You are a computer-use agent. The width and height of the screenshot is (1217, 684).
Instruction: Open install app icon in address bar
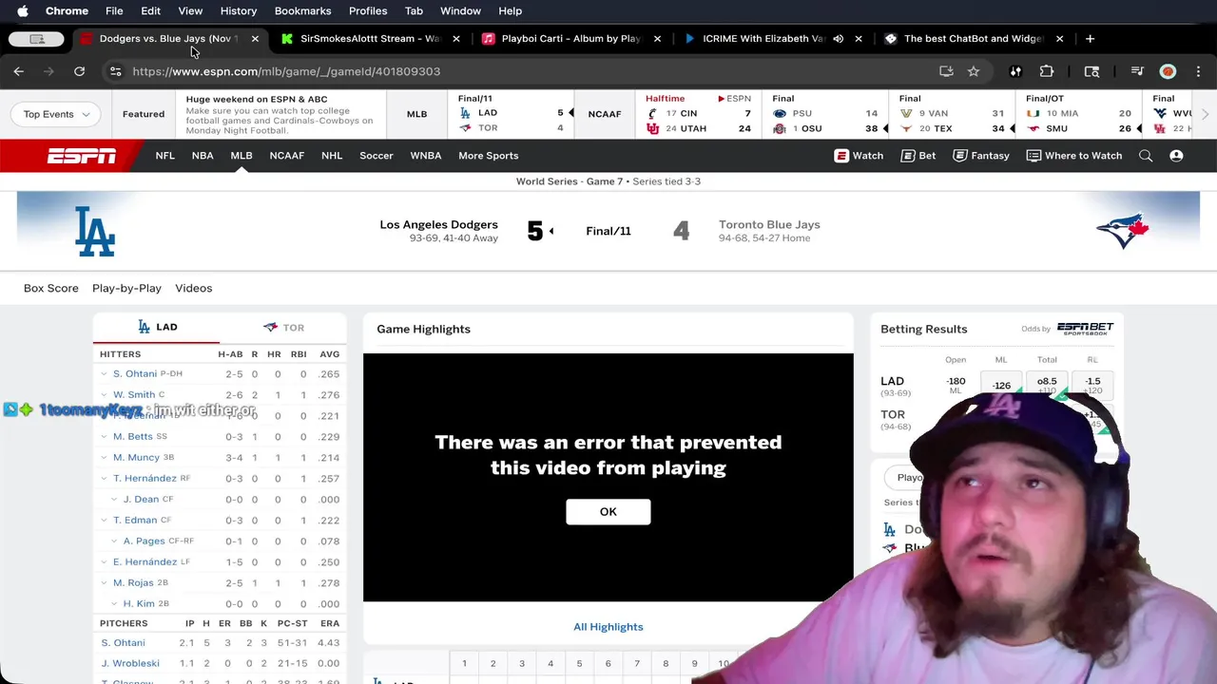[946, 71]
